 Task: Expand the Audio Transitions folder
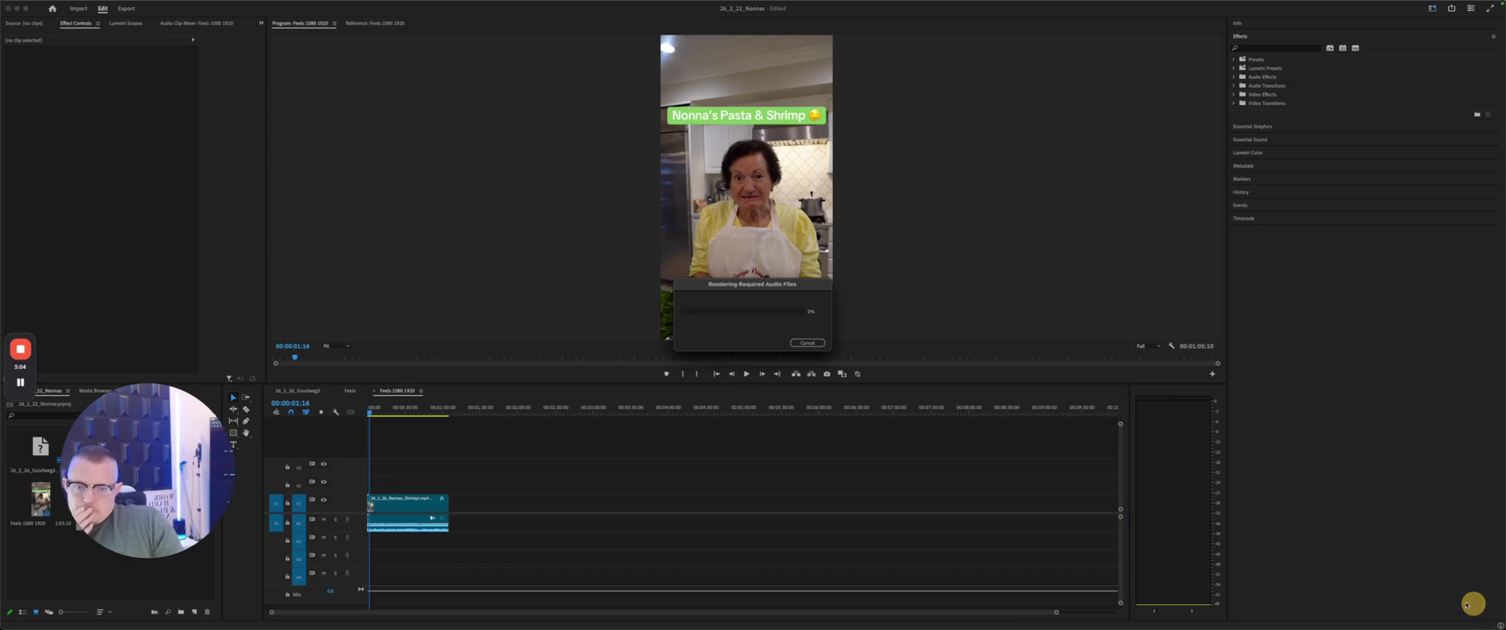coord(1234,85)
